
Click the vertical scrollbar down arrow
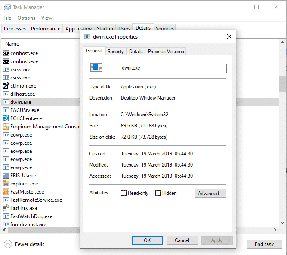(x=282, y=223)
